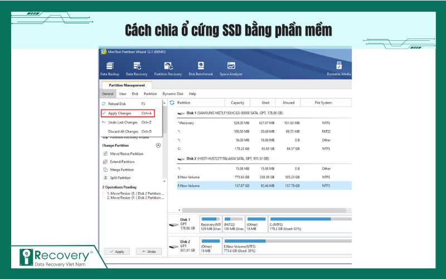This screenshot has height=279, width=446.
Task: Select the C:(NTFS) 178.2 GB block
Action: tap(311, 224)
